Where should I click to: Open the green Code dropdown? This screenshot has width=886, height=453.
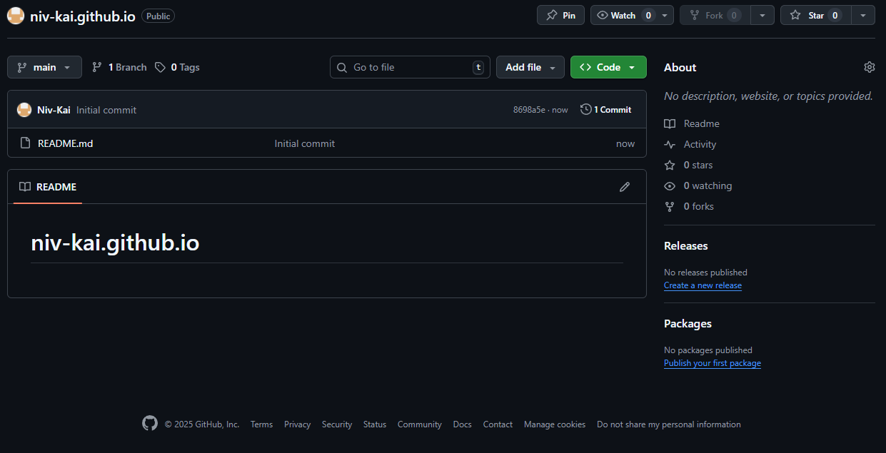608,67
